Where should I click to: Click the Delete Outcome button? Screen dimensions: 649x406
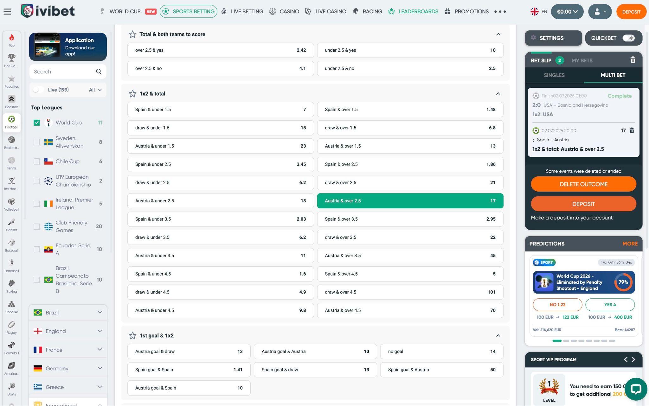click(x=583, y=184)
